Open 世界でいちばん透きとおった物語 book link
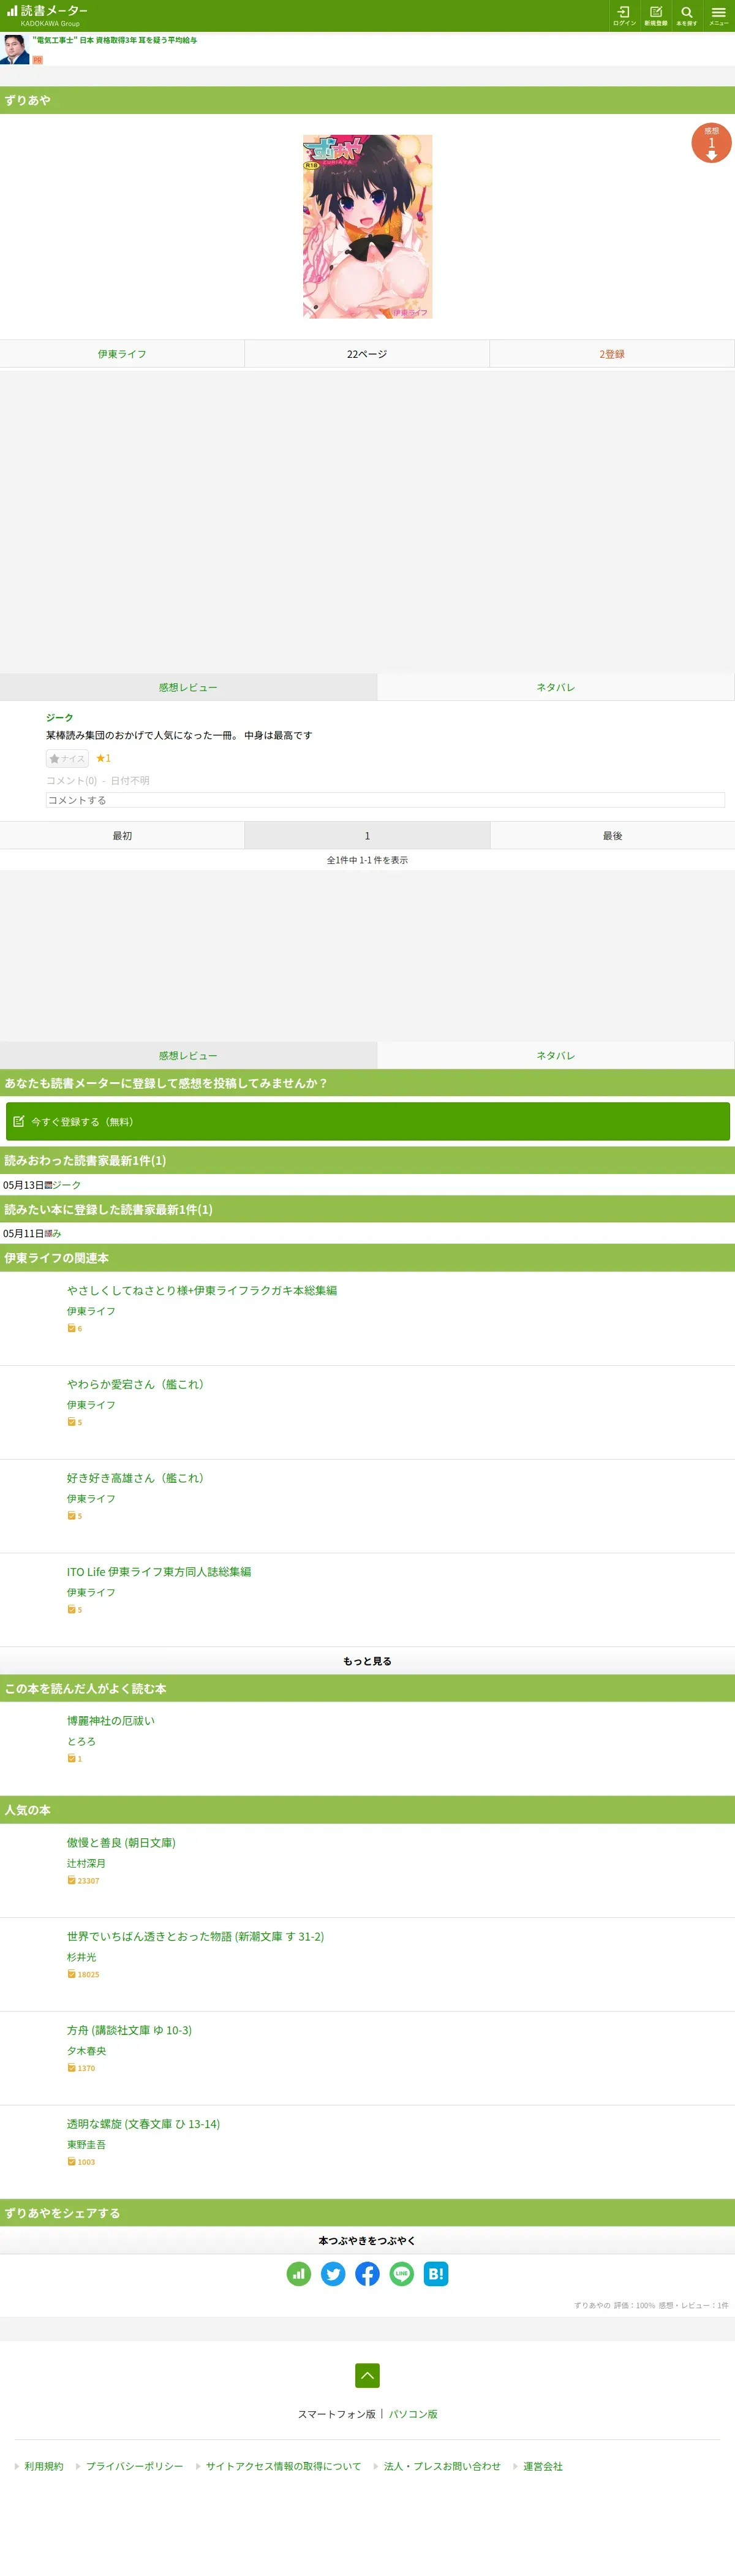735x2576 pixels. click(195, 1937)
